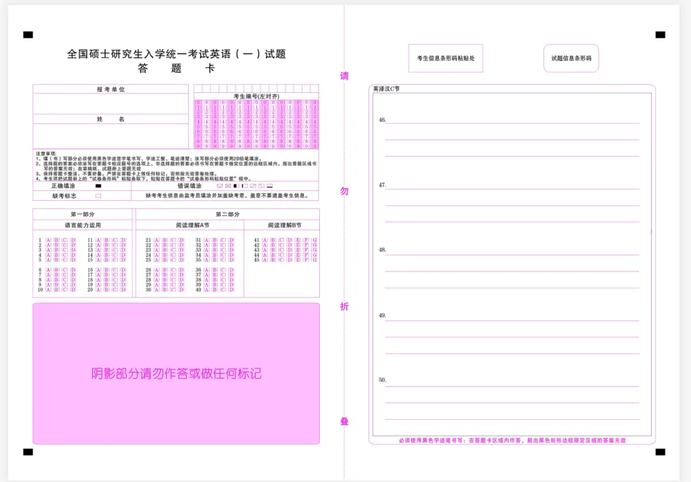
Task: Click the 第二部分 section header
Action: (227, 214)
